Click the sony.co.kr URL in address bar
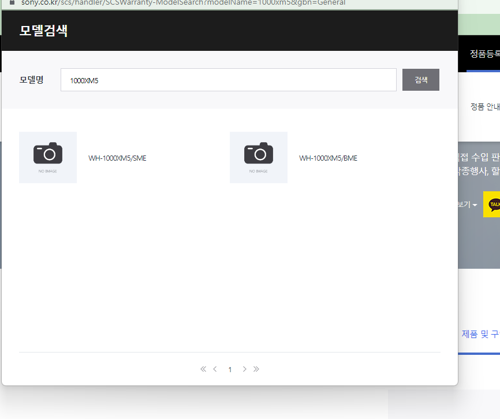 click(183, 2)
